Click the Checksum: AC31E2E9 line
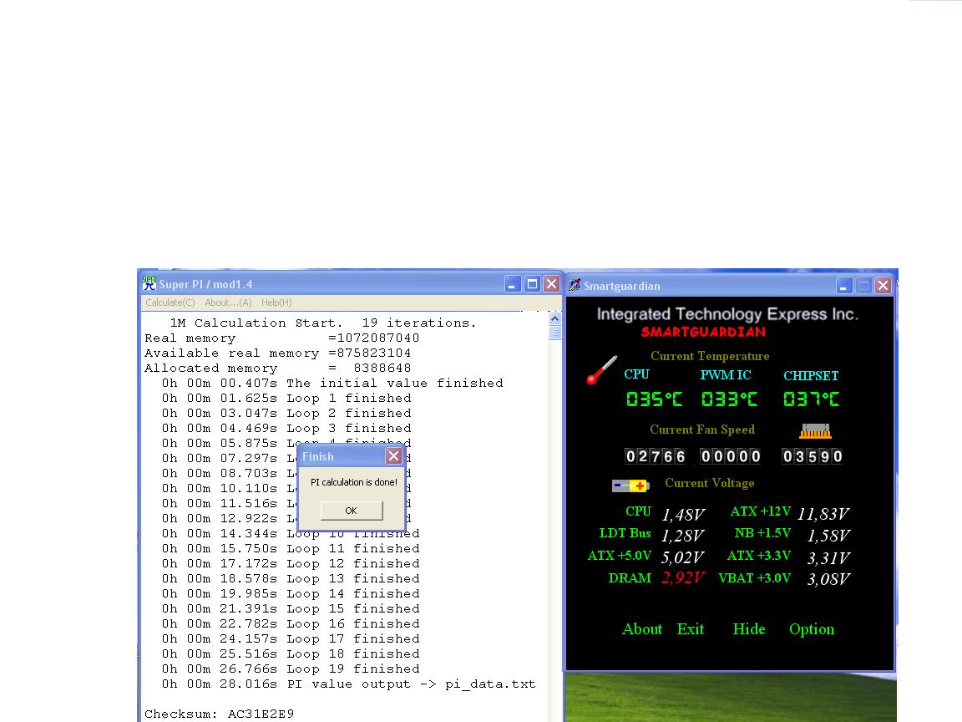The height and width of the screenshot is (722, 962). [x=219, y=714]
